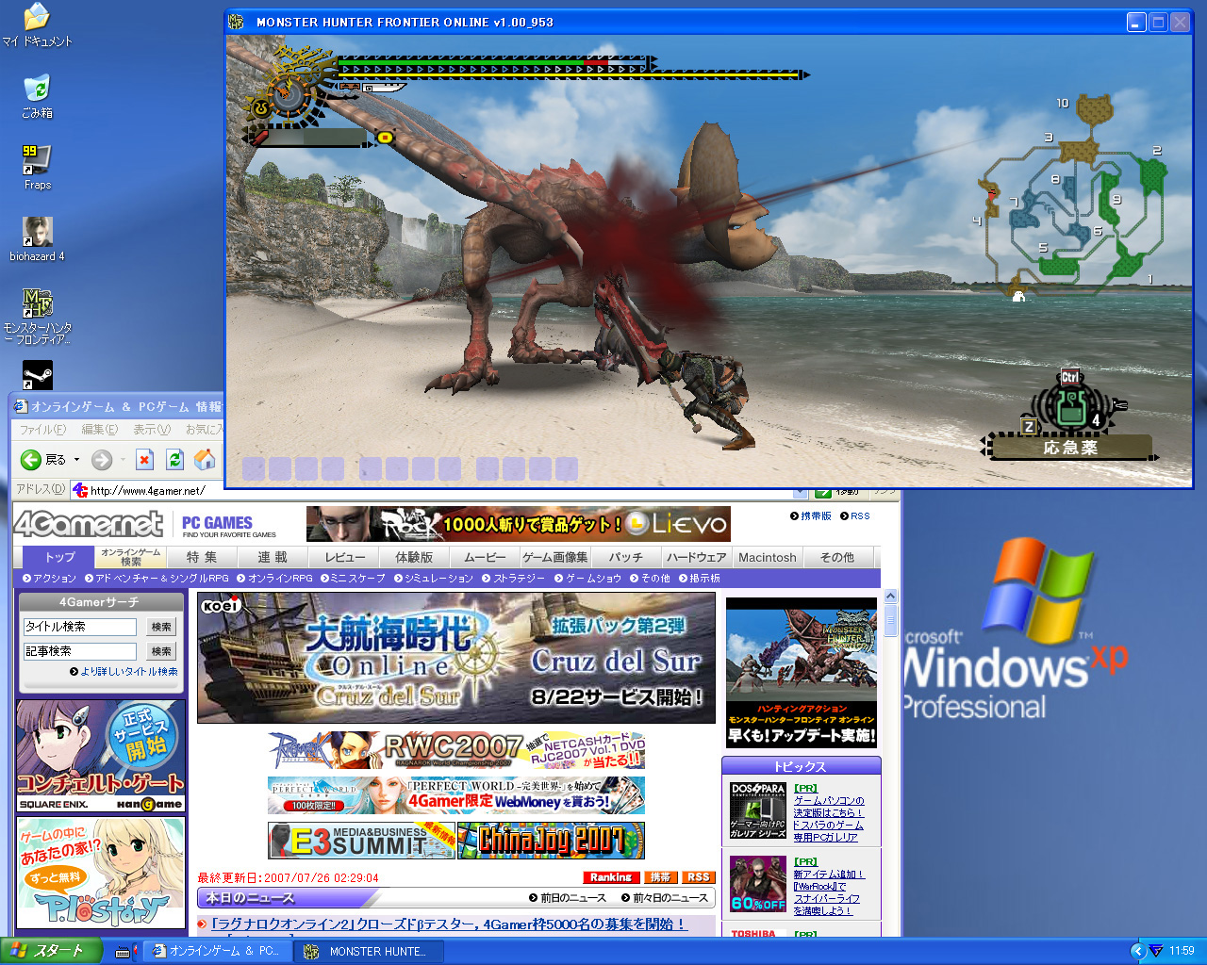Open the ファイル(F) menu in IE

42,430
